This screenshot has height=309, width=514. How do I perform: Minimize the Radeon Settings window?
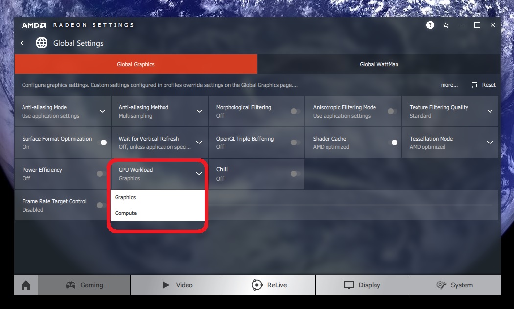(462, 25)
